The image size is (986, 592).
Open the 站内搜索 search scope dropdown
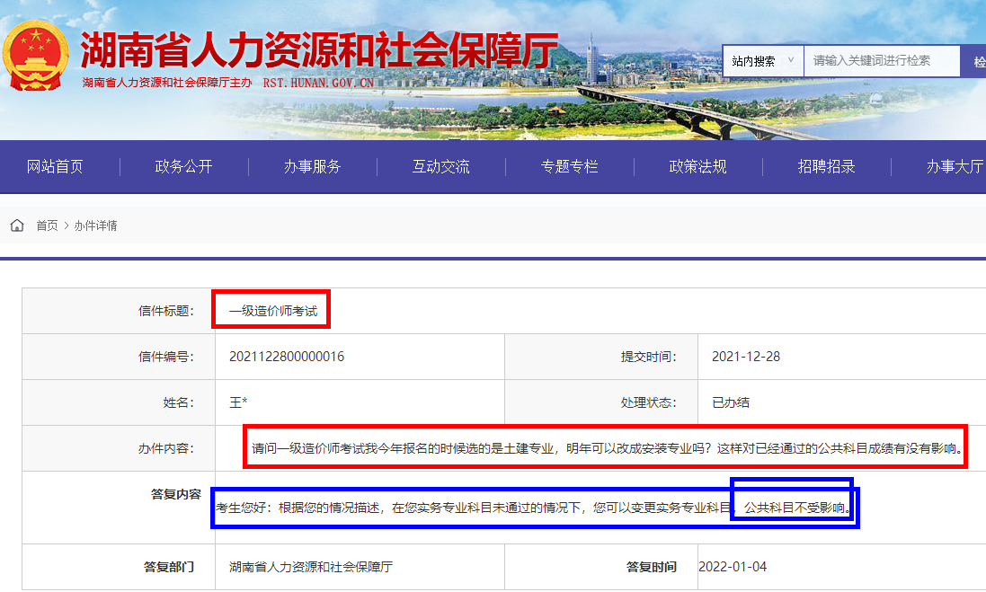762,61
